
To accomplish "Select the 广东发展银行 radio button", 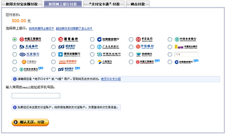I will 92,47.
